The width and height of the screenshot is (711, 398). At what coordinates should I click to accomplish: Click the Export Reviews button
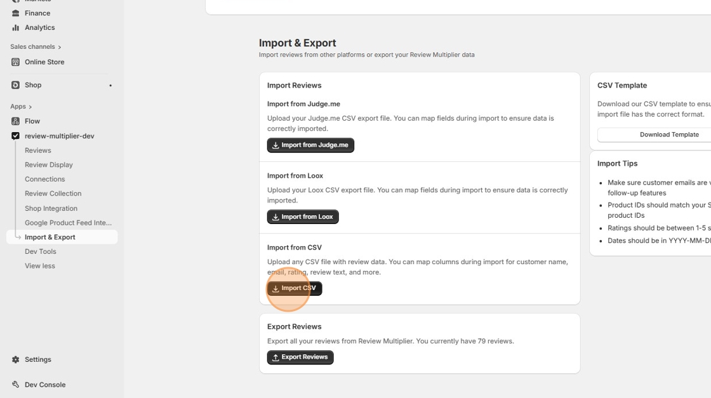point(300,357)
